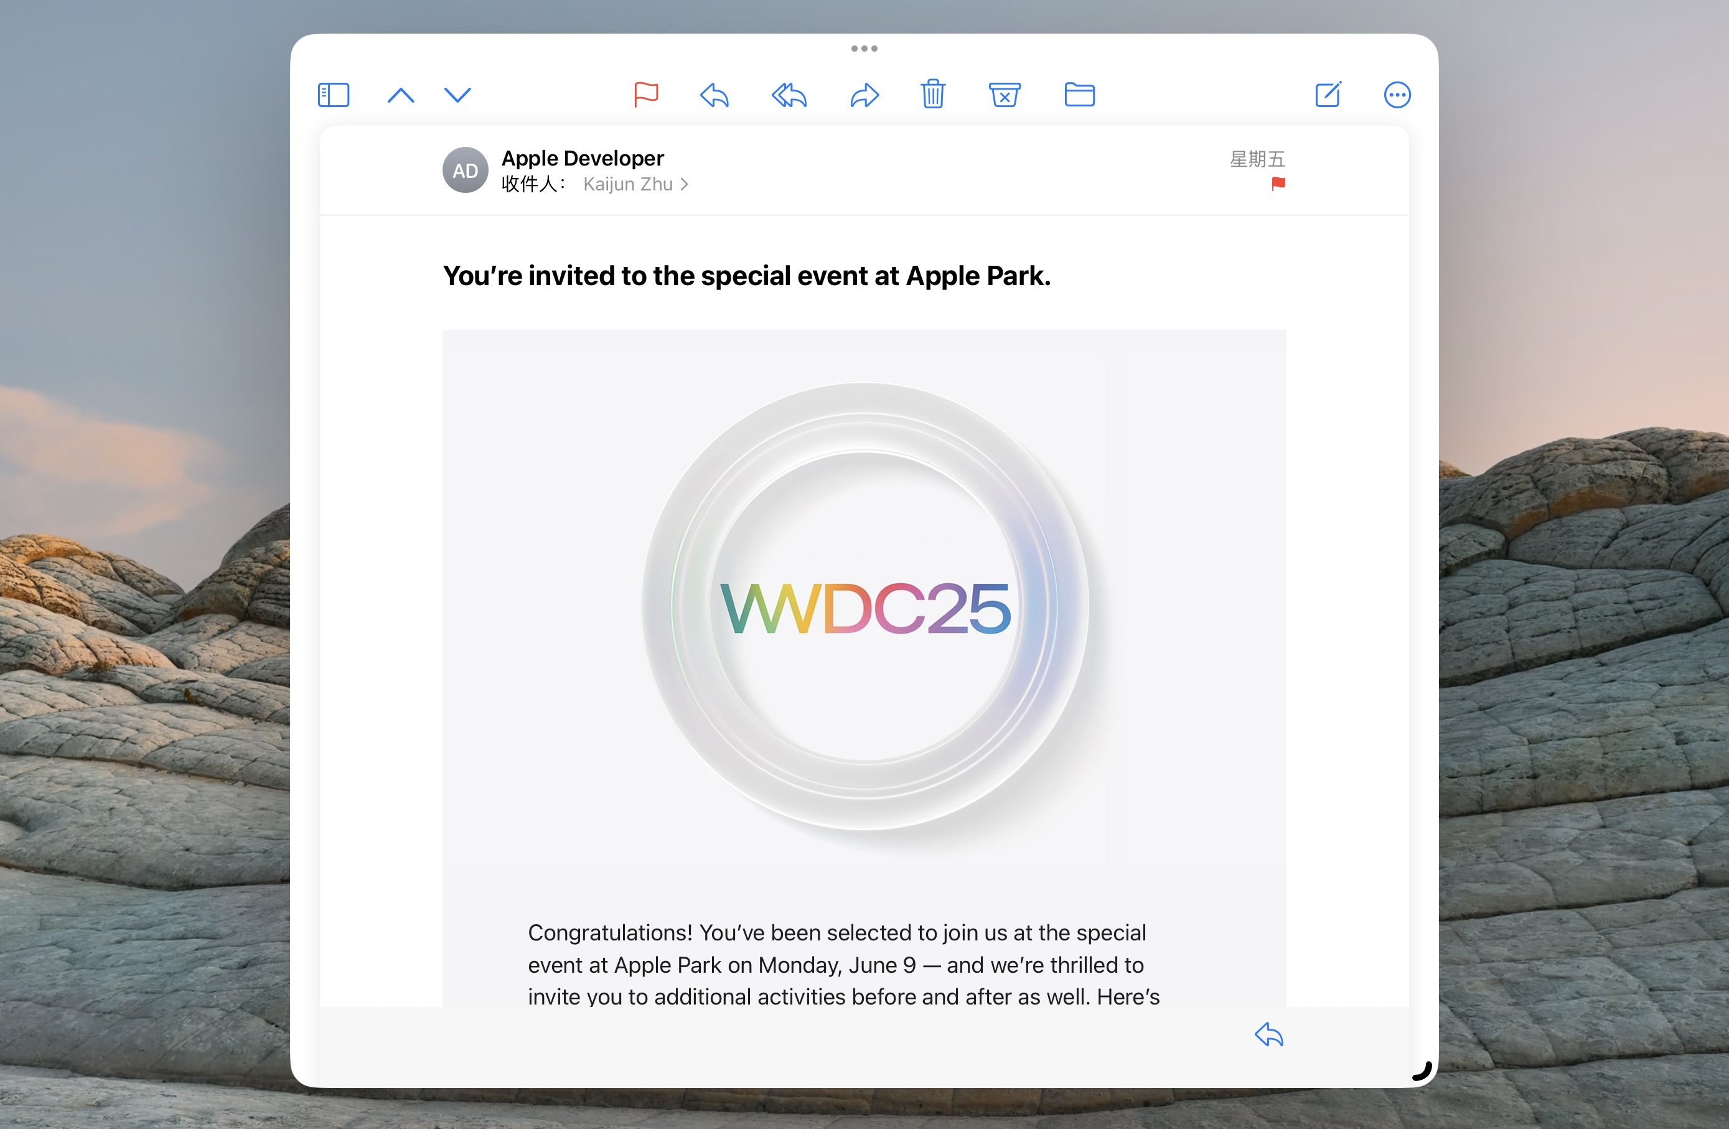Toggle the sidebar mailbox panel
Image resolution: width=1729 pixels, height=1129 pixels.
click(334, 95)
